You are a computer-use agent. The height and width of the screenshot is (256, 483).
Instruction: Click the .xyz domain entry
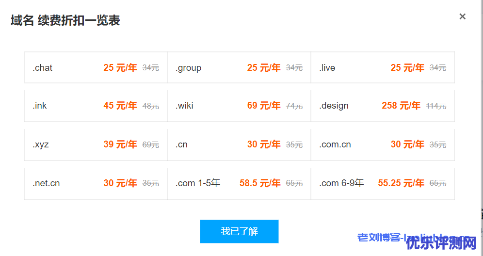[x=96, y=144]
